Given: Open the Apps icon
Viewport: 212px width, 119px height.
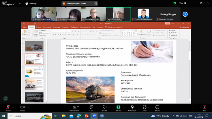Looking at the screenshot, I should 144,108.
